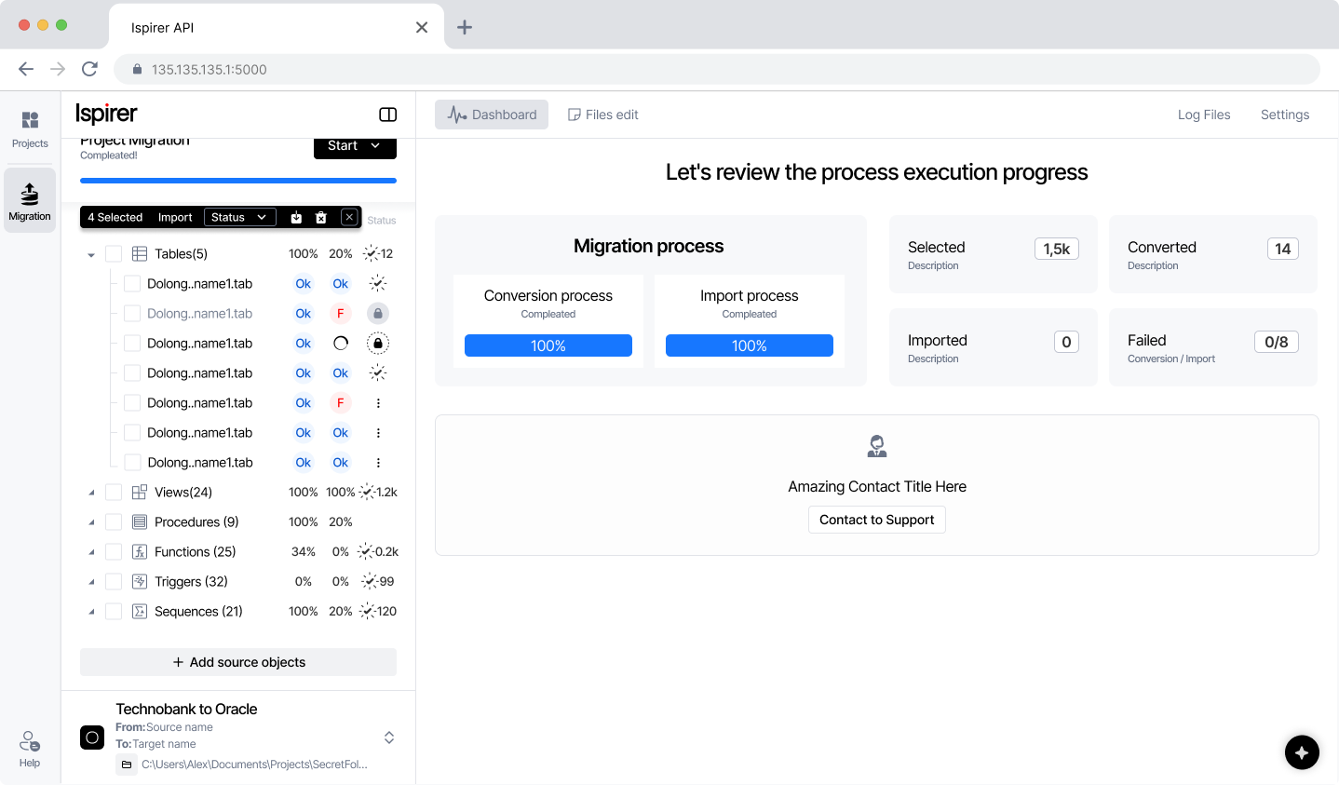
Task: Switch to the Files edit tab
Action: click(602, 114)
